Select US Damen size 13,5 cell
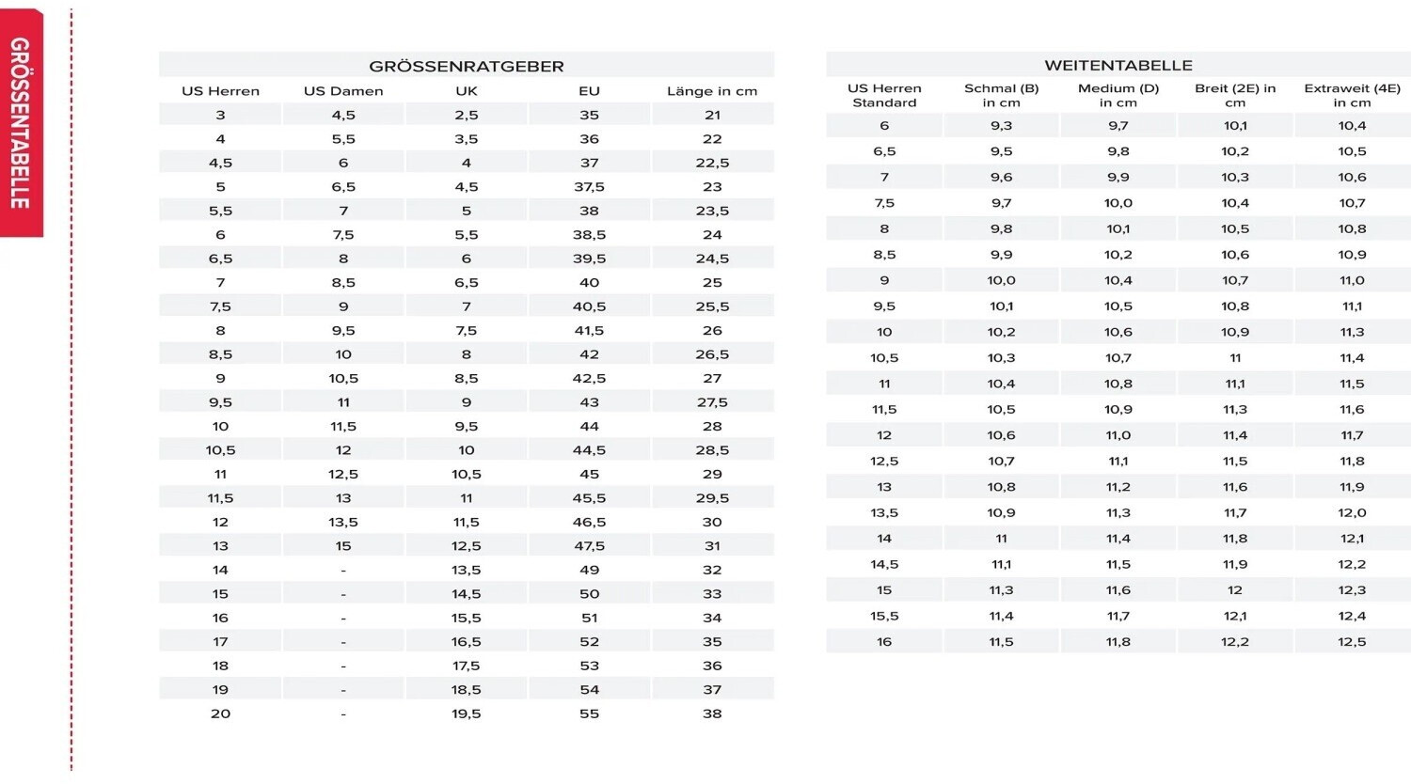This screenshot has width=1411, height=784. coord(343,522)
